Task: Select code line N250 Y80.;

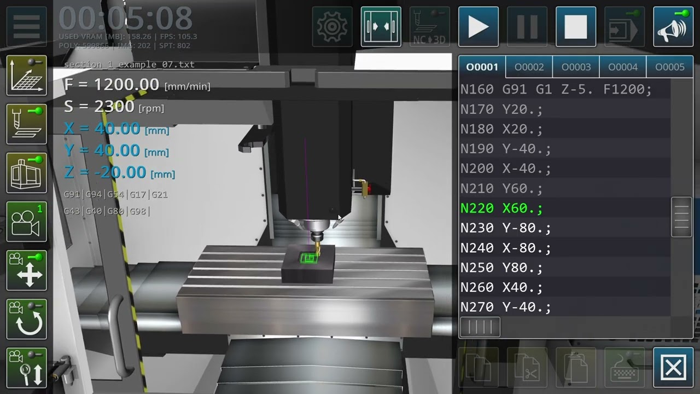Action: pyautogui.click(x=564, y=268)
